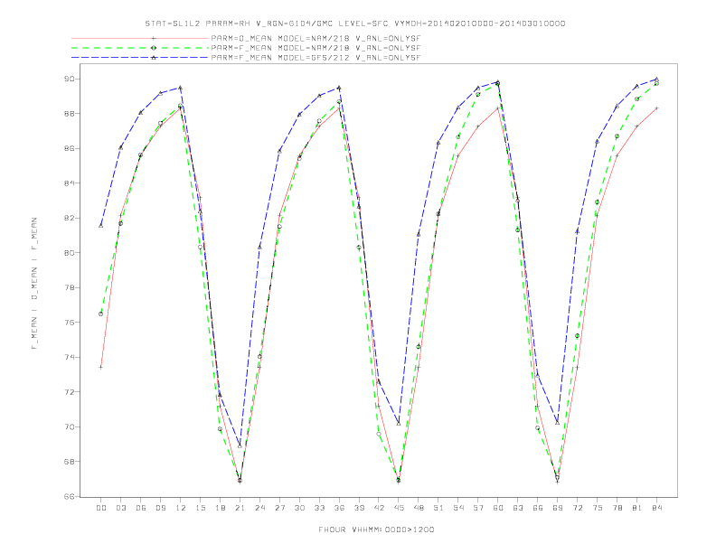Screen dimensions: 716x553
Task: Click the x-axis tick label 06
Action: (x=141, y=508)
